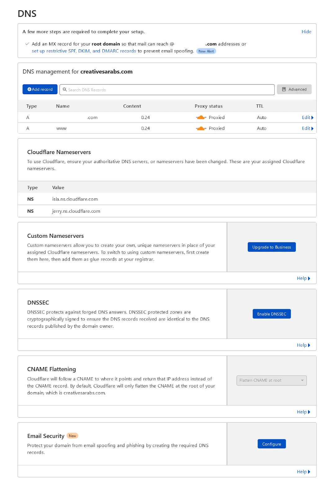This screenshot has height=496, width=333.
Task: Configure Email Security settings
Action: click(x=271, y=444)
